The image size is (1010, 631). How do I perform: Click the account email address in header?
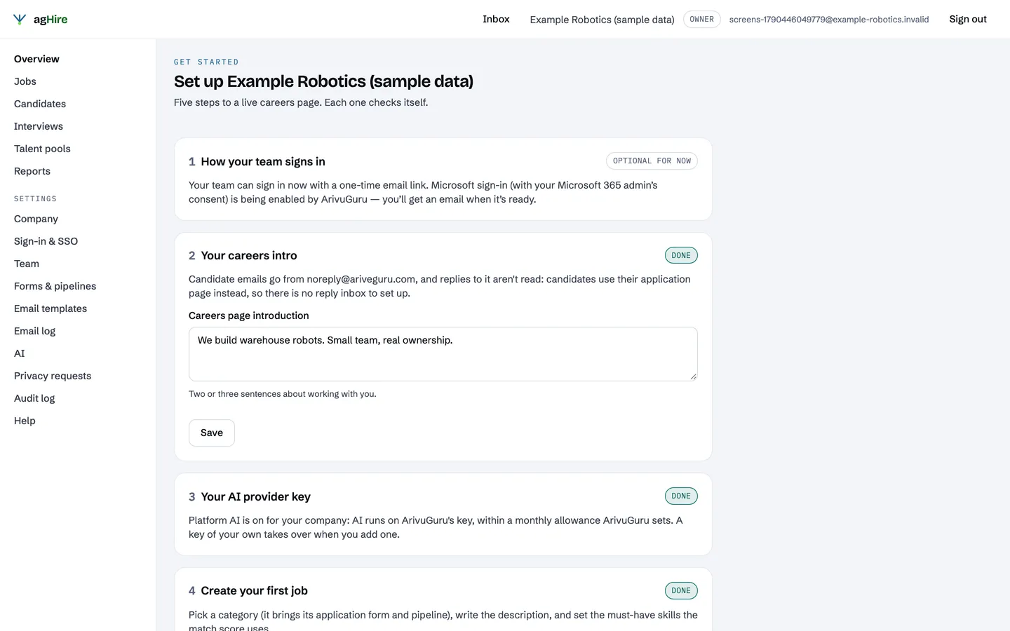pos(829,20)
